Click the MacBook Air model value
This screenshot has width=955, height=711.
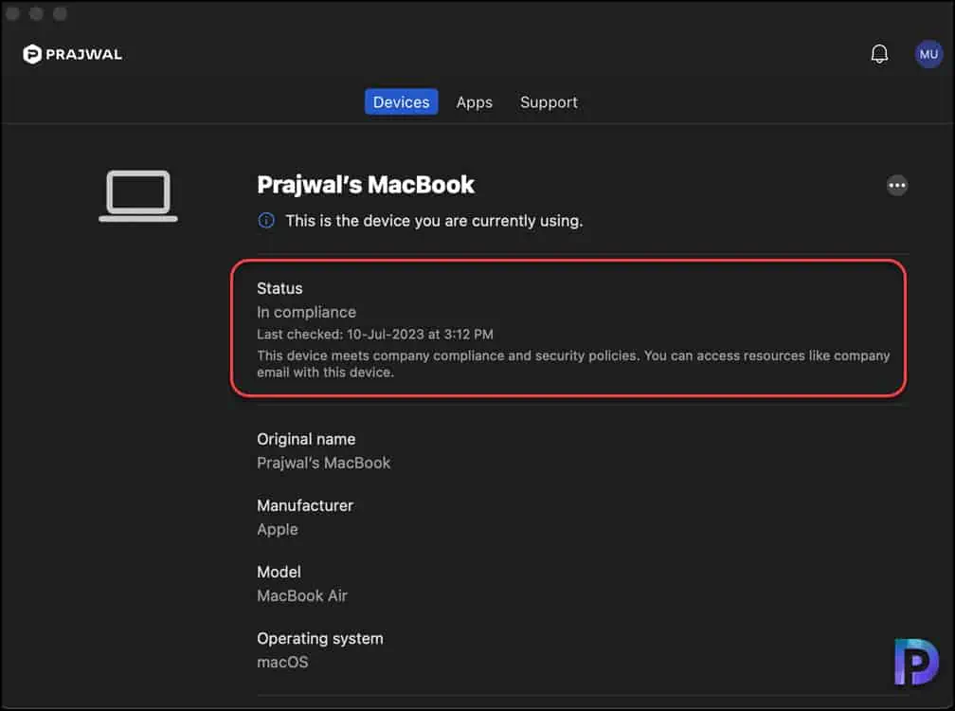(x=301, y=596)
